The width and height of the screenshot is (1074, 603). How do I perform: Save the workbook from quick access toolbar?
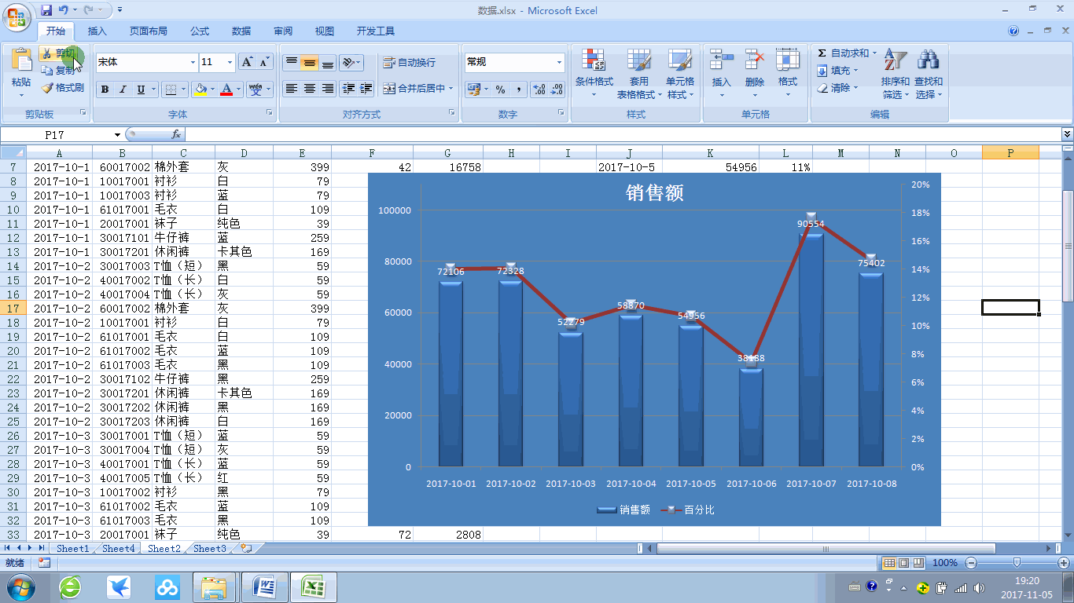pos(46,10)
